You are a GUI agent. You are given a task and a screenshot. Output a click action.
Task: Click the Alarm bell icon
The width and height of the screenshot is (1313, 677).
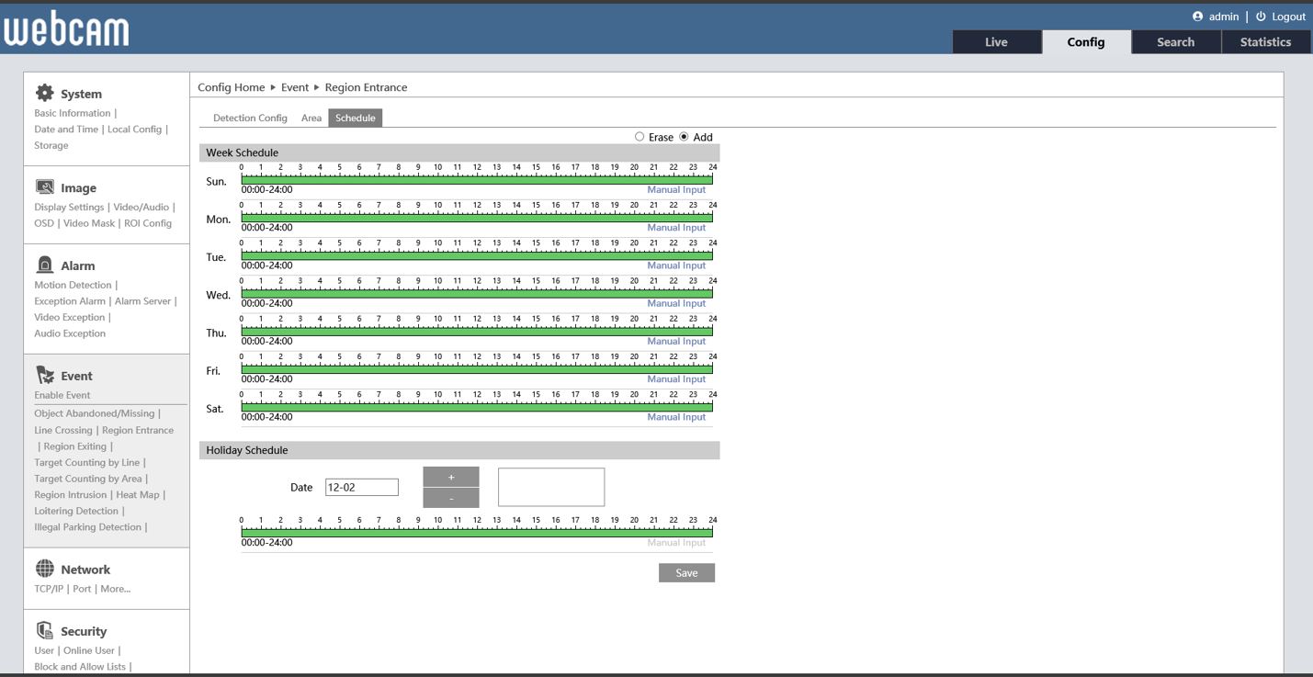pyautogui.click(x=44, y=265)
